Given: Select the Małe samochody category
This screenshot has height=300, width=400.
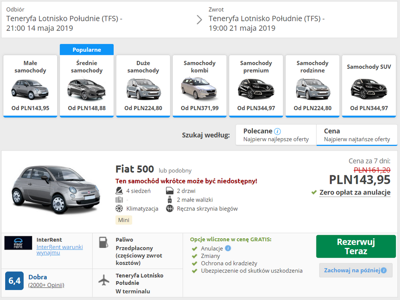Looking at the screenshot, I should coord(30,86).
